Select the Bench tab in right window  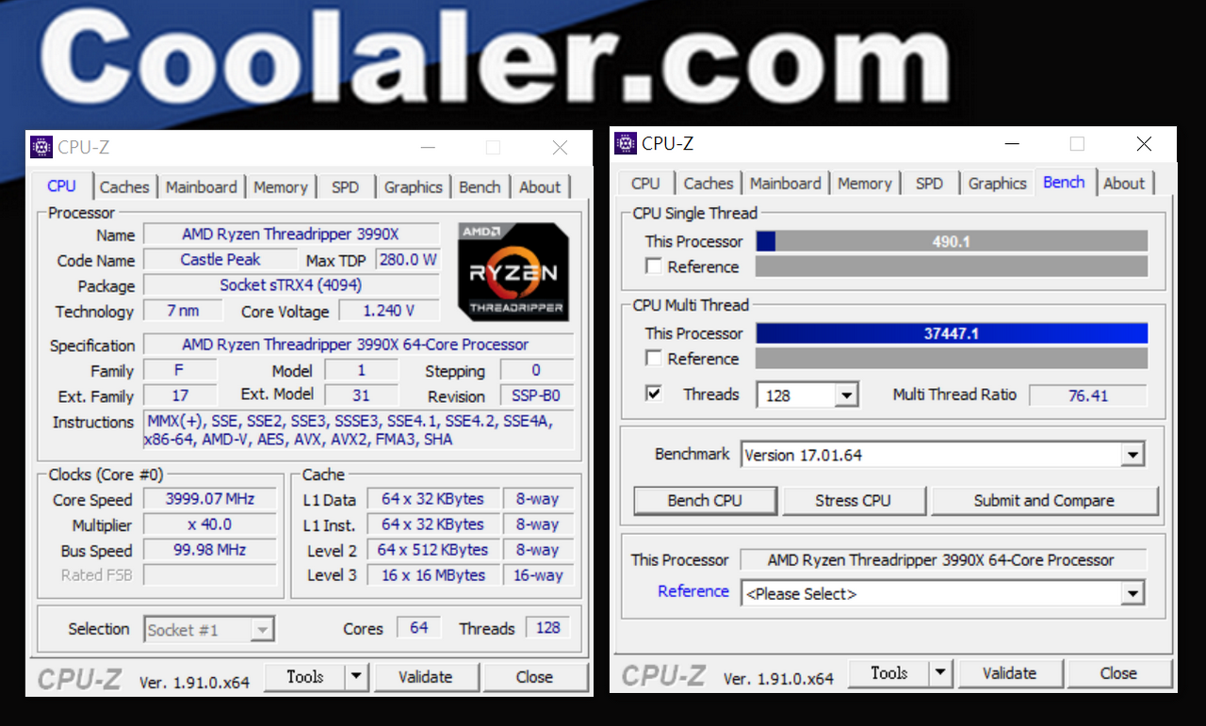tap(1064, 182)
